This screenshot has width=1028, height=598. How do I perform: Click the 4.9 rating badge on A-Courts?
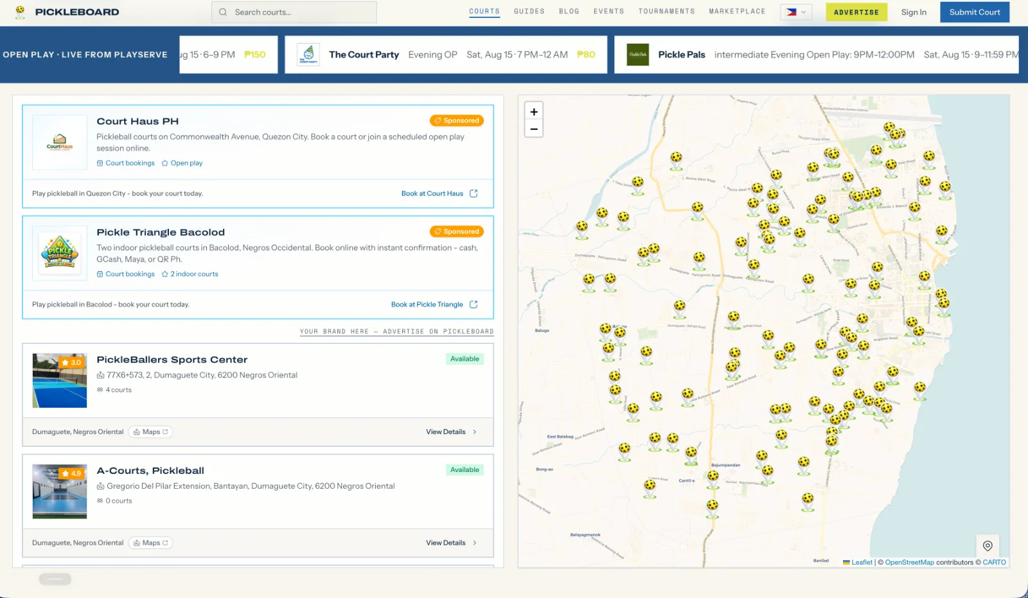click(x=71, y=473)
